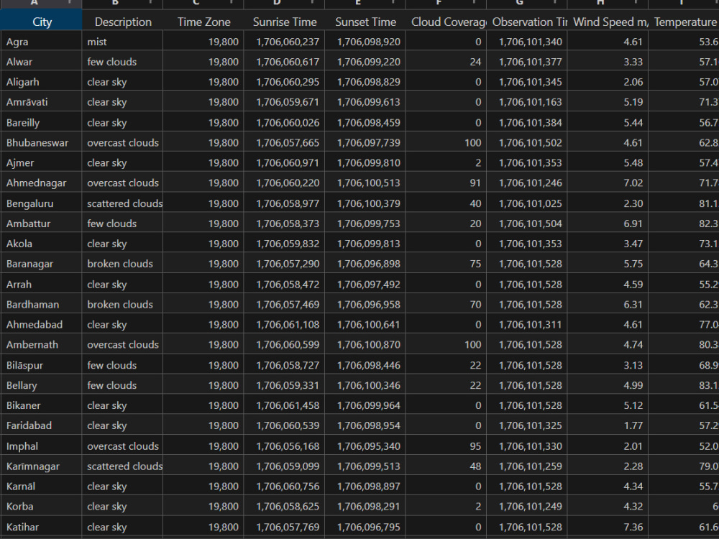
Task: Select the Baranagar city cell
Action: pos(41,264)
